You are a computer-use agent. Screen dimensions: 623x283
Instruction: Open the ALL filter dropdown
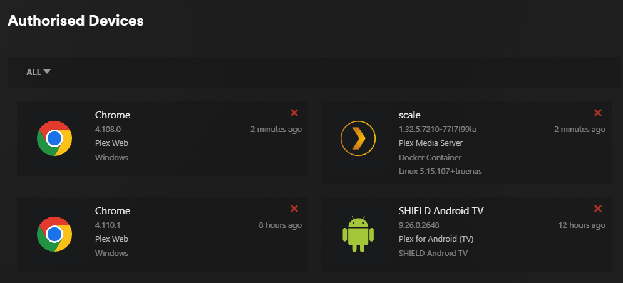click(x=38, y=73)
